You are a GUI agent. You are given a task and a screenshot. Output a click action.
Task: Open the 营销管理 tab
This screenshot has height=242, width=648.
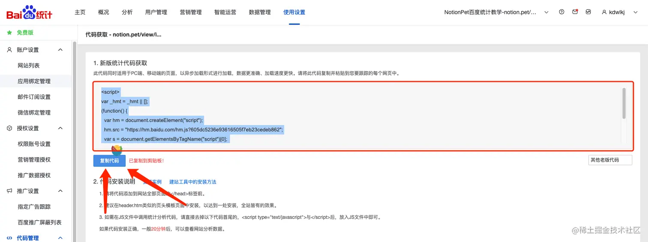[191, 12]
